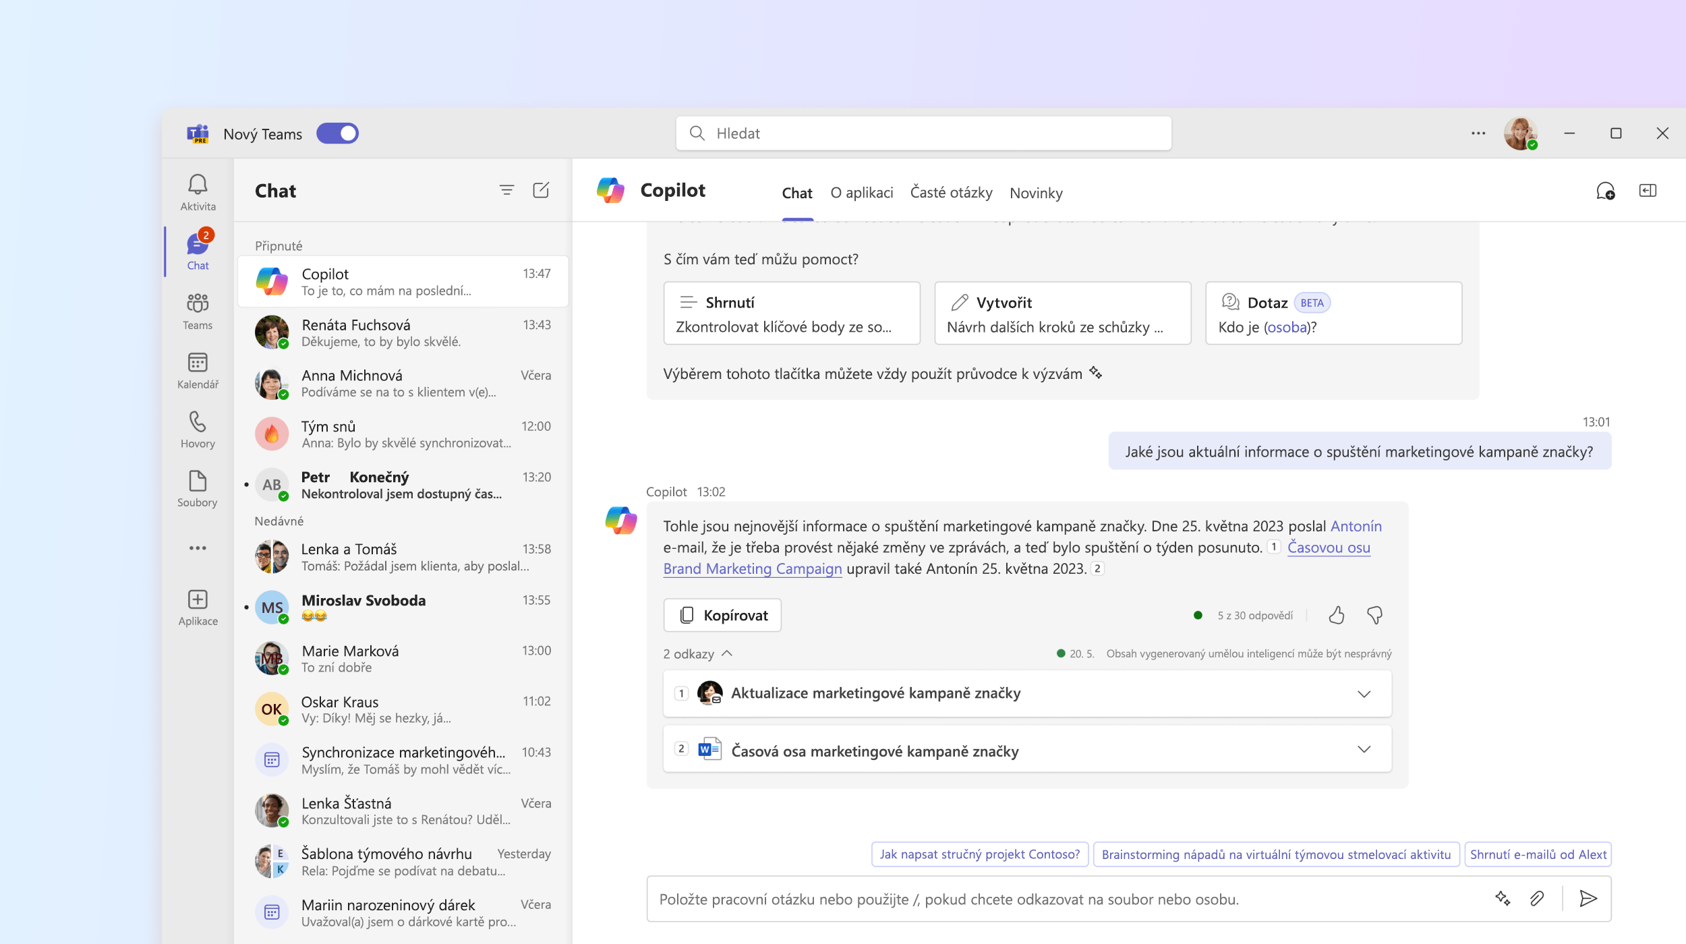Switch to the Novinky tab
Screen dimensions: 1686x944
coord(1036,194)
